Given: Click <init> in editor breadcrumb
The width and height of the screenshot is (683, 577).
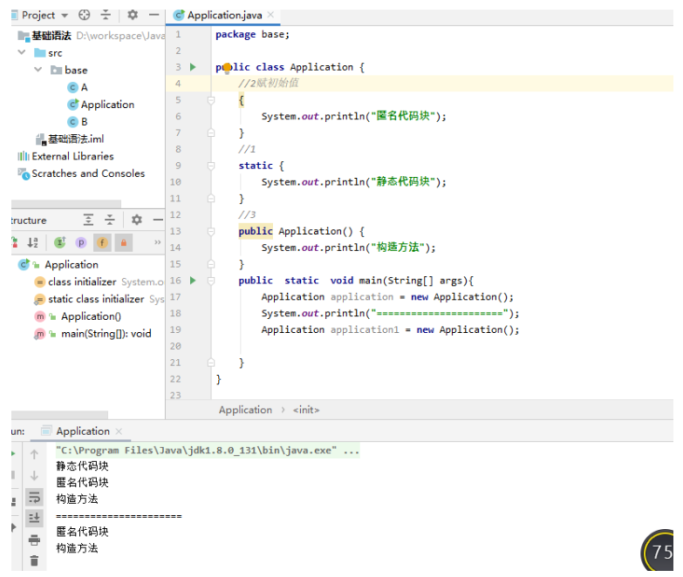Looking at the screenshot, I should [x=306, y=410].
